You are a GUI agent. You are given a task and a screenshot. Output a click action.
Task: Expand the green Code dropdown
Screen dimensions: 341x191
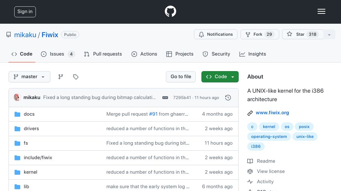[220, 77]
